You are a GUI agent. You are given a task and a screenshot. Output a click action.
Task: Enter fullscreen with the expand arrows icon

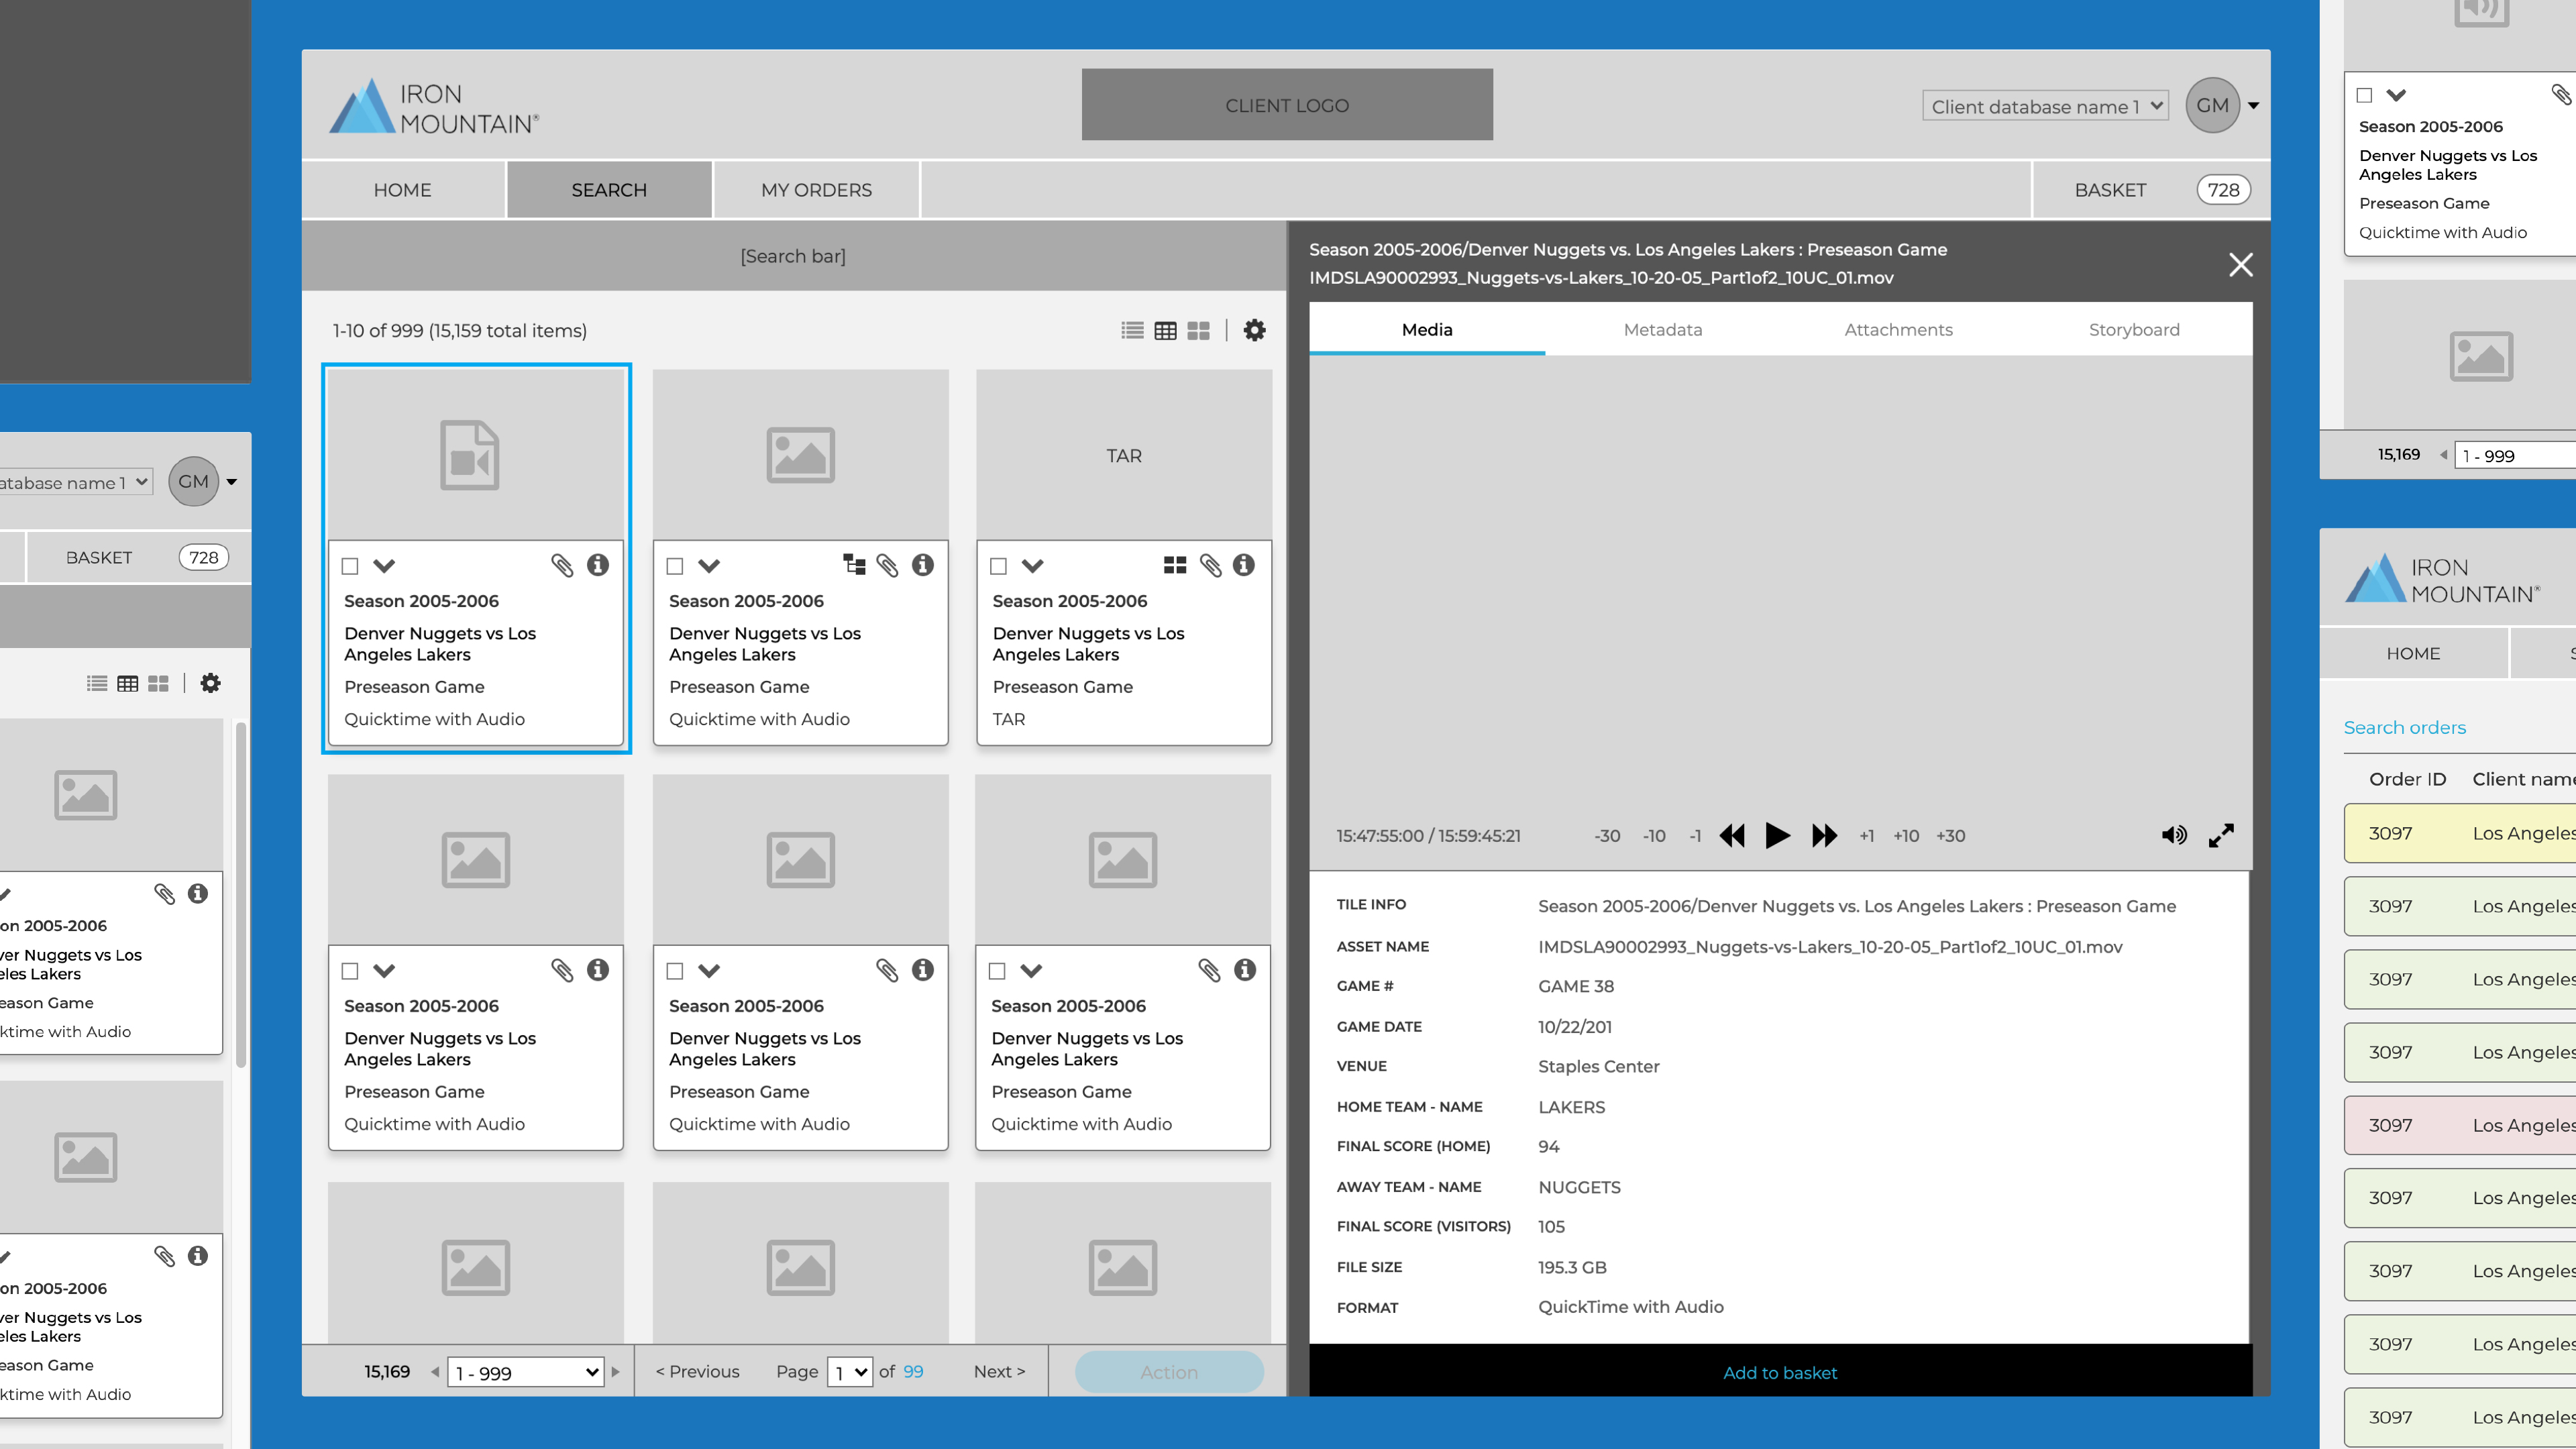pyautogui.click(x=2221, y=835)
